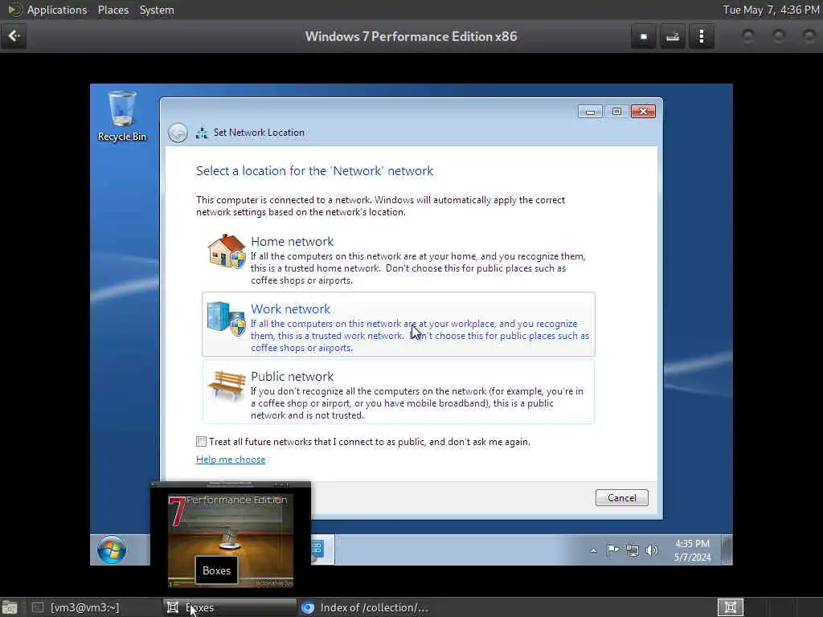Open the Places menu in top panel

coord(113,10)
